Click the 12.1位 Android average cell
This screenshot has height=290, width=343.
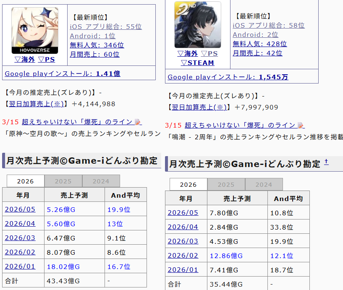pos(288,255)
